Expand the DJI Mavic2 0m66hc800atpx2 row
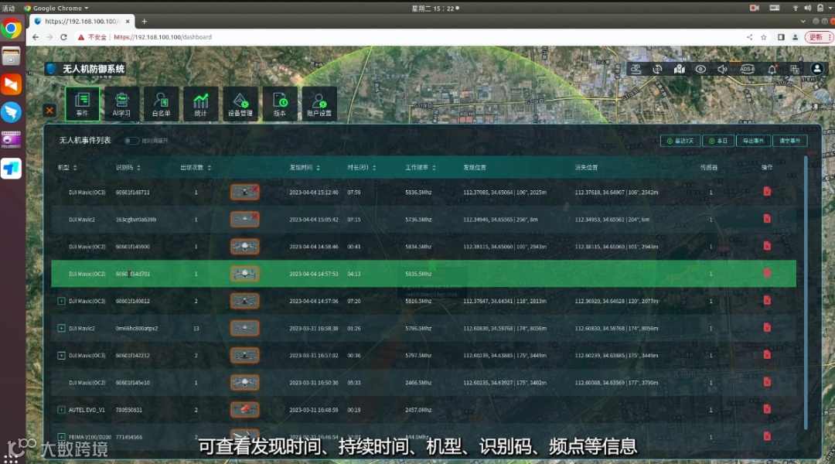The width and height of the screenshot is (835, 464). [x=61, y=328]
